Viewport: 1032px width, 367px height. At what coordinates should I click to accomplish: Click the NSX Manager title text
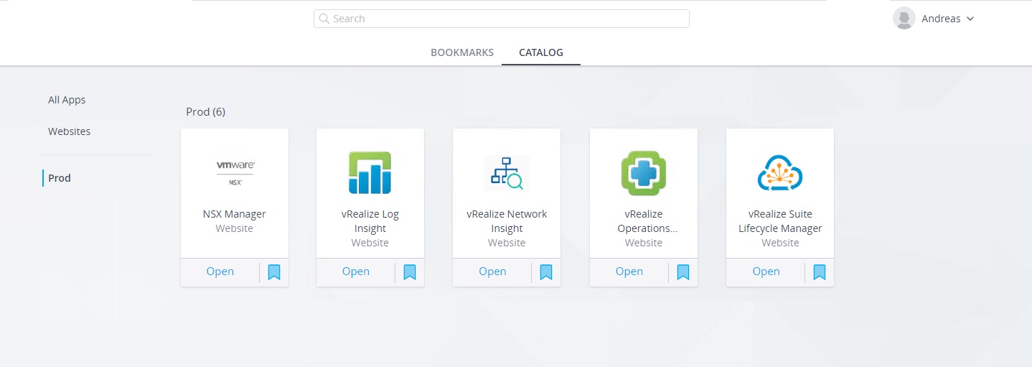tap(235, 214)
